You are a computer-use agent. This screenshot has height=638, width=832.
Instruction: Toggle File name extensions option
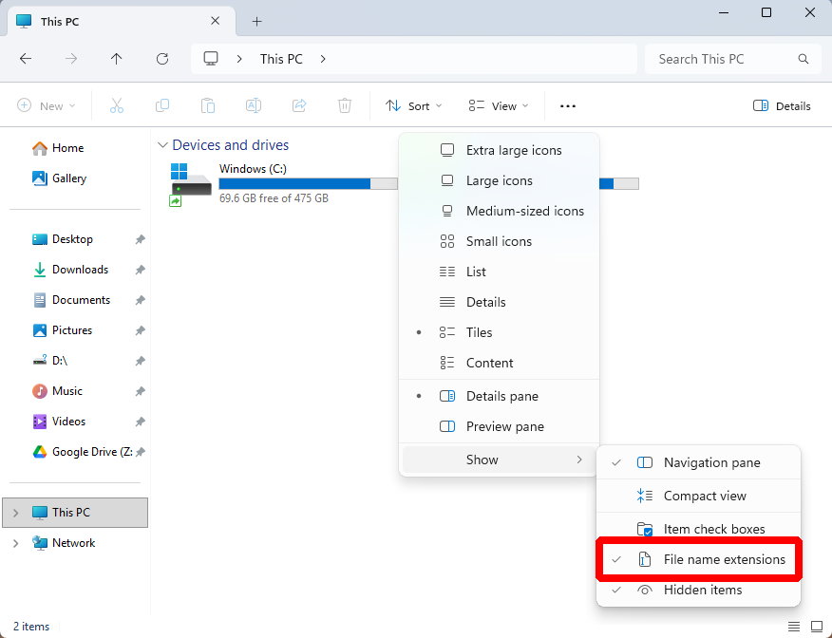coord(724,559)
